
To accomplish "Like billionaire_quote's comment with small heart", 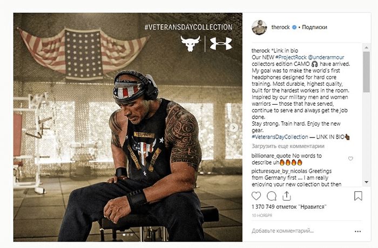I will (x=351, y=159).
